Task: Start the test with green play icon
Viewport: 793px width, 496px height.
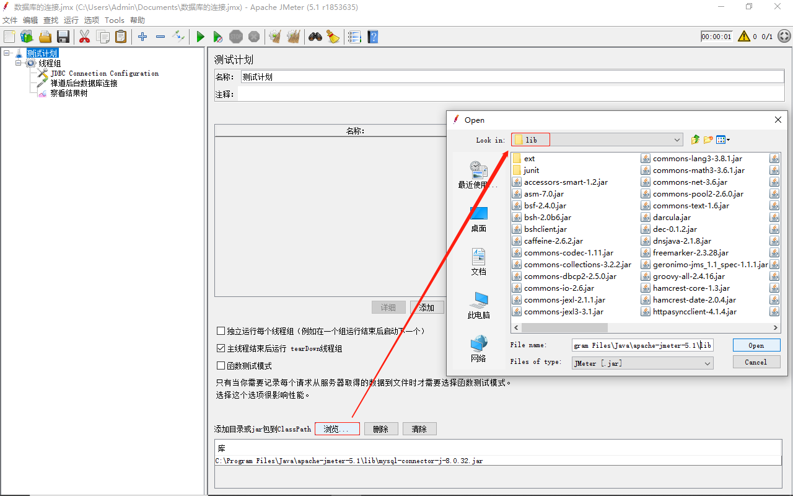Action: 200,37
